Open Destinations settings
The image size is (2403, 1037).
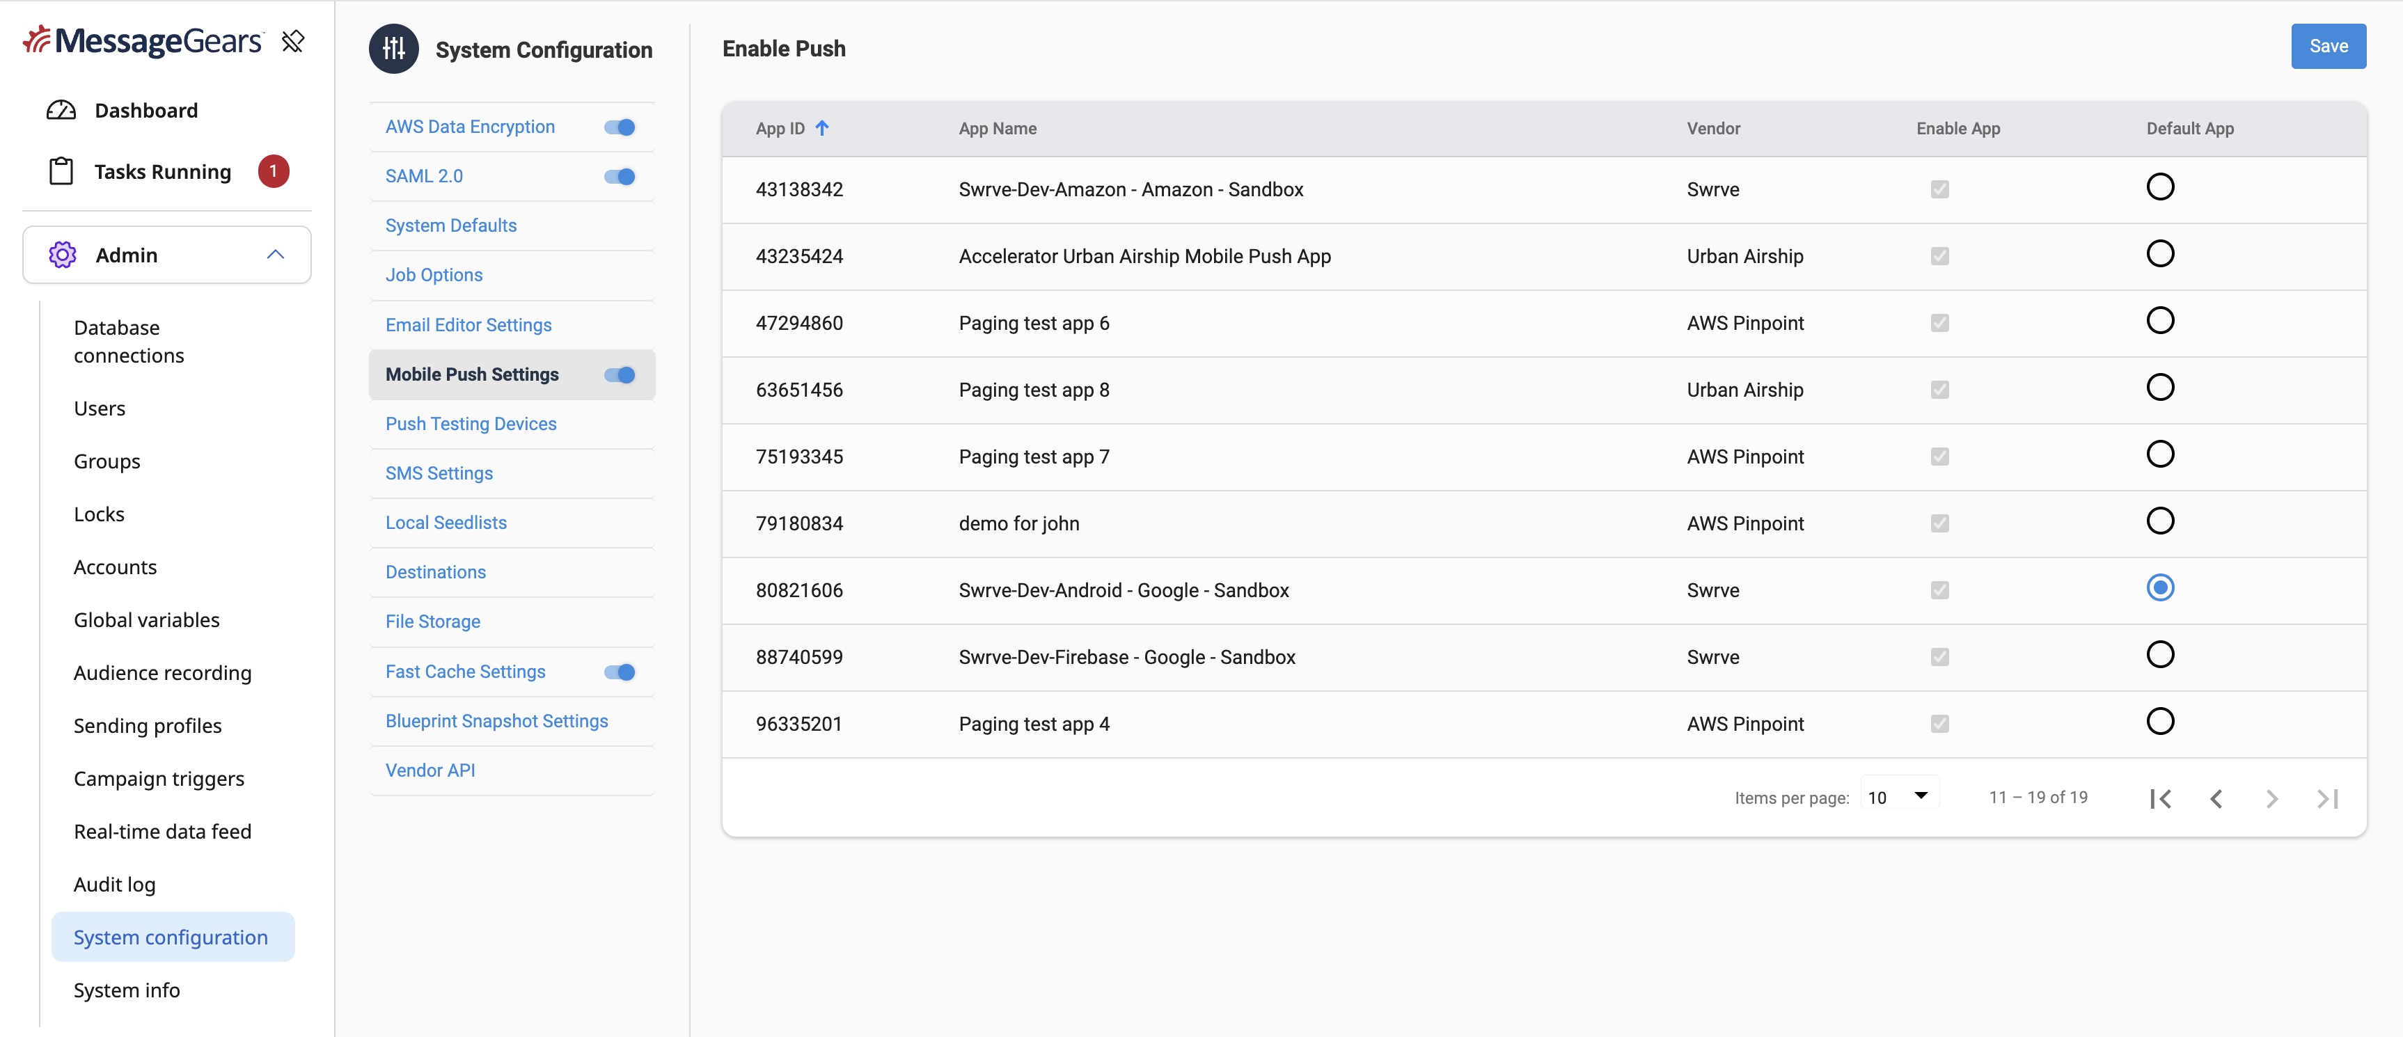pos(436,573)
